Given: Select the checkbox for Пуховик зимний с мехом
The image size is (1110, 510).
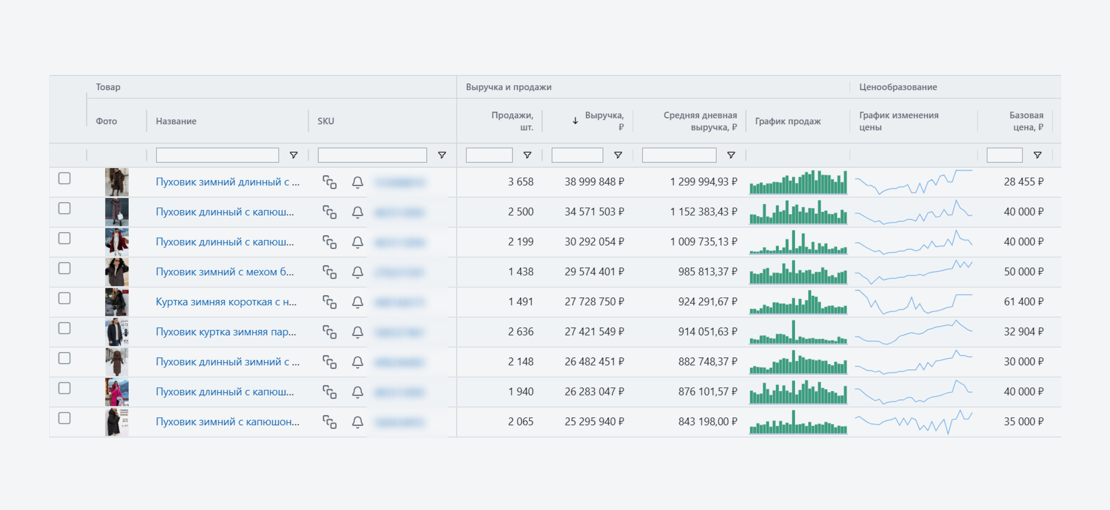Looking at the screenshot, I should pos(64,268).
